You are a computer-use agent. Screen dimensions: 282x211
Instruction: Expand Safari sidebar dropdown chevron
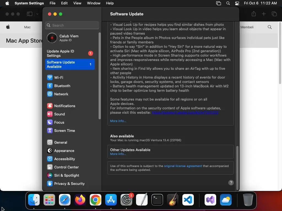tap(37, 14)
